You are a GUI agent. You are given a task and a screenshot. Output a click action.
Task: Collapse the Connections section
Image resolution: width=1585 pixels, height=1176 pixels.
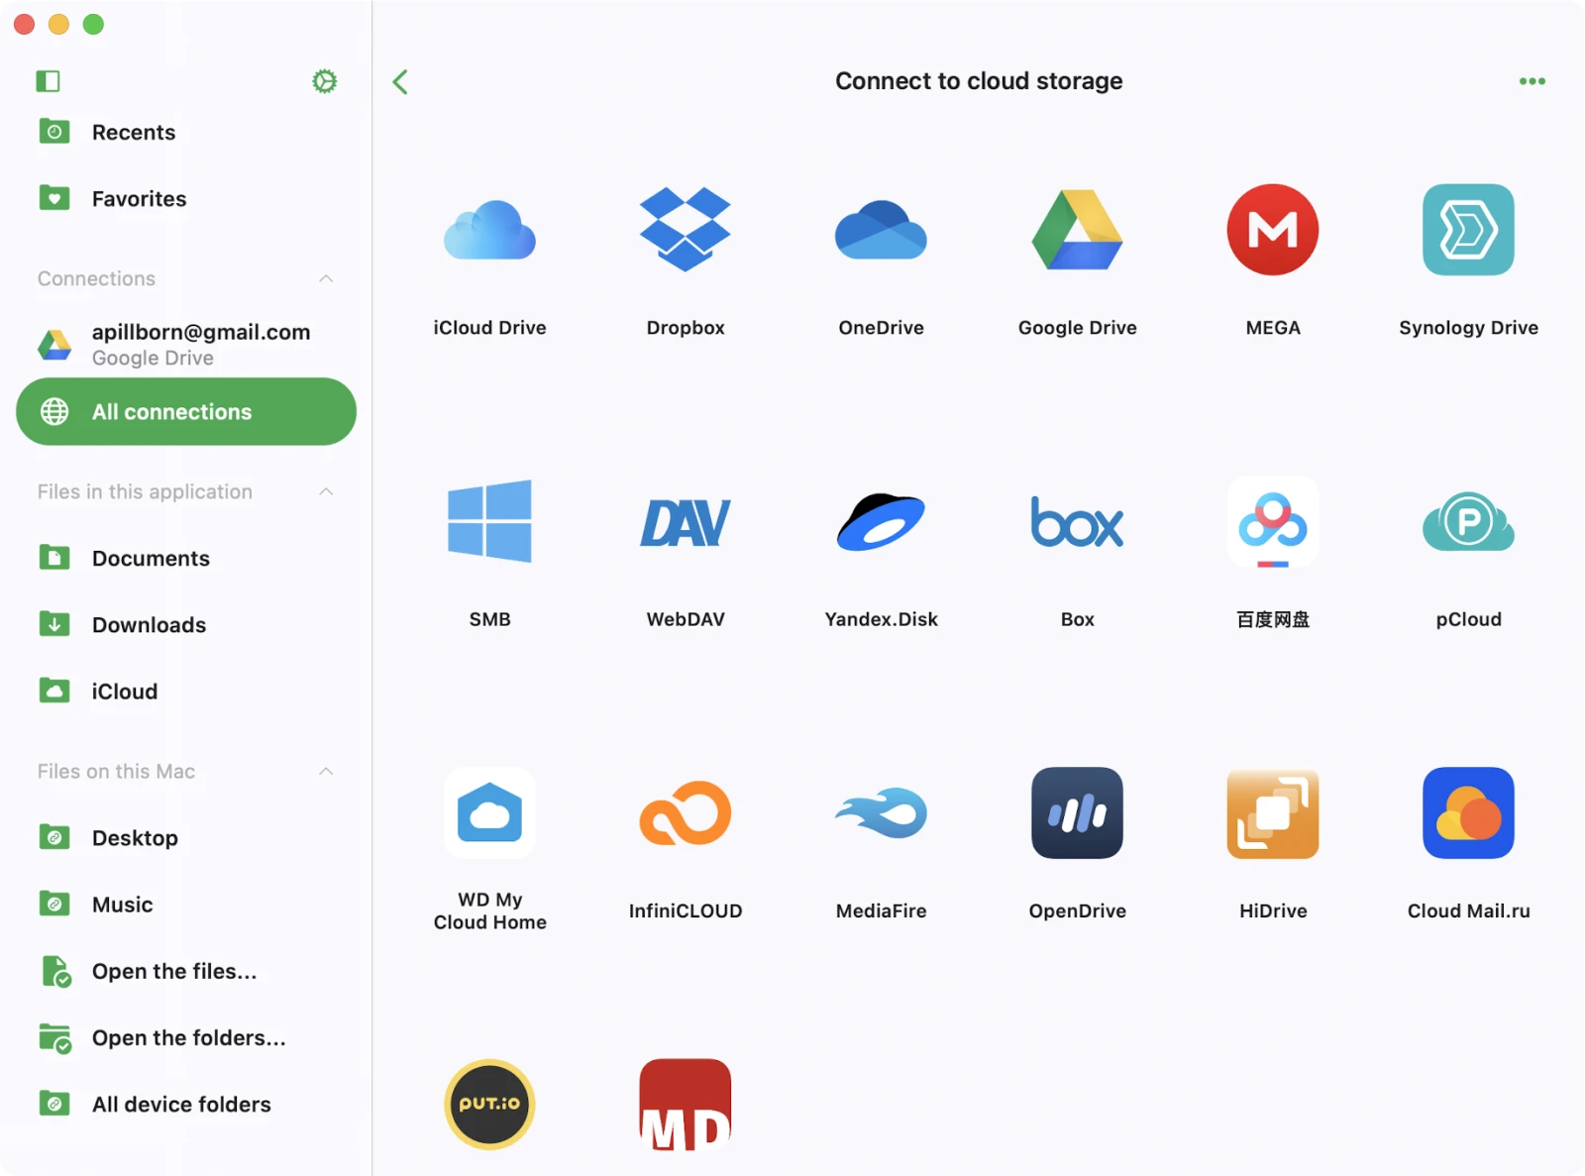(326, 278)
